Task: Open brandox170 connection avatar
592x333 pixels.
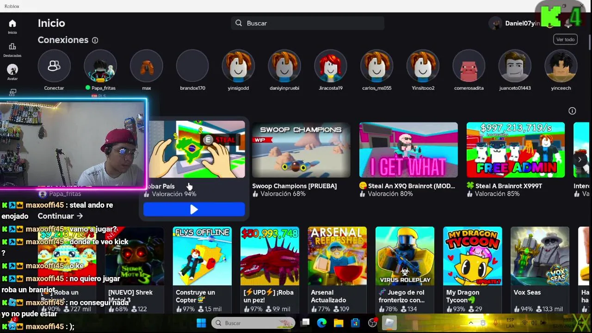Action: pyautogui.click(x=192, y=66)
